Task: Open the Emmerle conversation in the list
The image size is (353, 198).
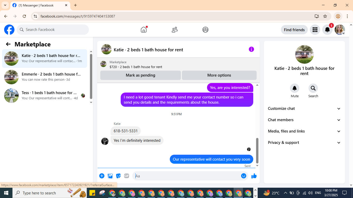Action: [44, 77]
